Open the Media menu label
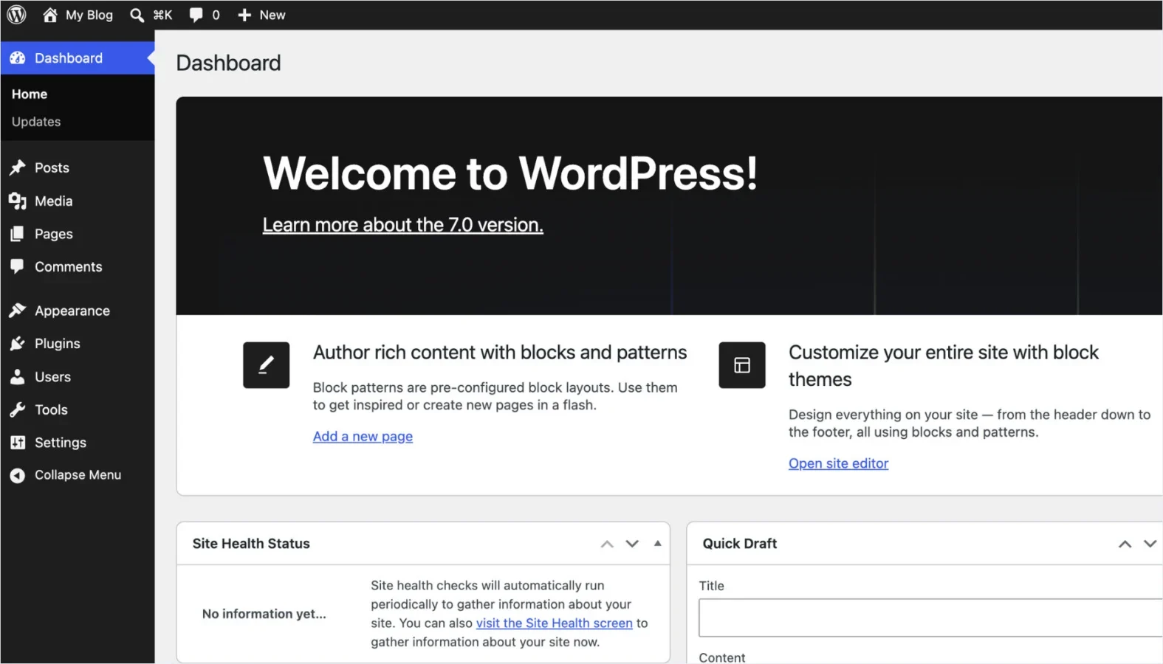This screenshot has width=1163, height=664. pyautogui.click(x=54, y=201)
